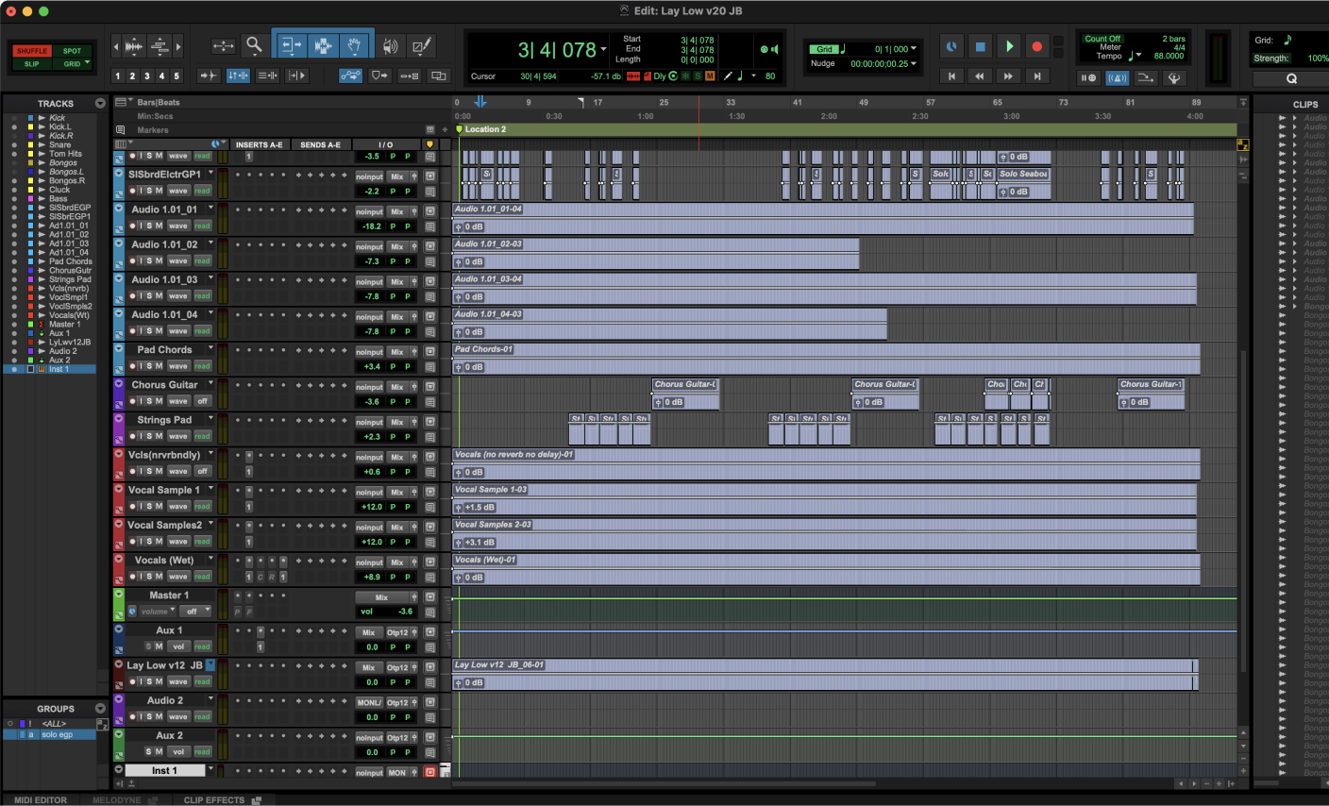Click Master 1 output 'Mix' button
Image resolution: width=1329 pixels, height=806 pixels.
(x=382, y=597)
